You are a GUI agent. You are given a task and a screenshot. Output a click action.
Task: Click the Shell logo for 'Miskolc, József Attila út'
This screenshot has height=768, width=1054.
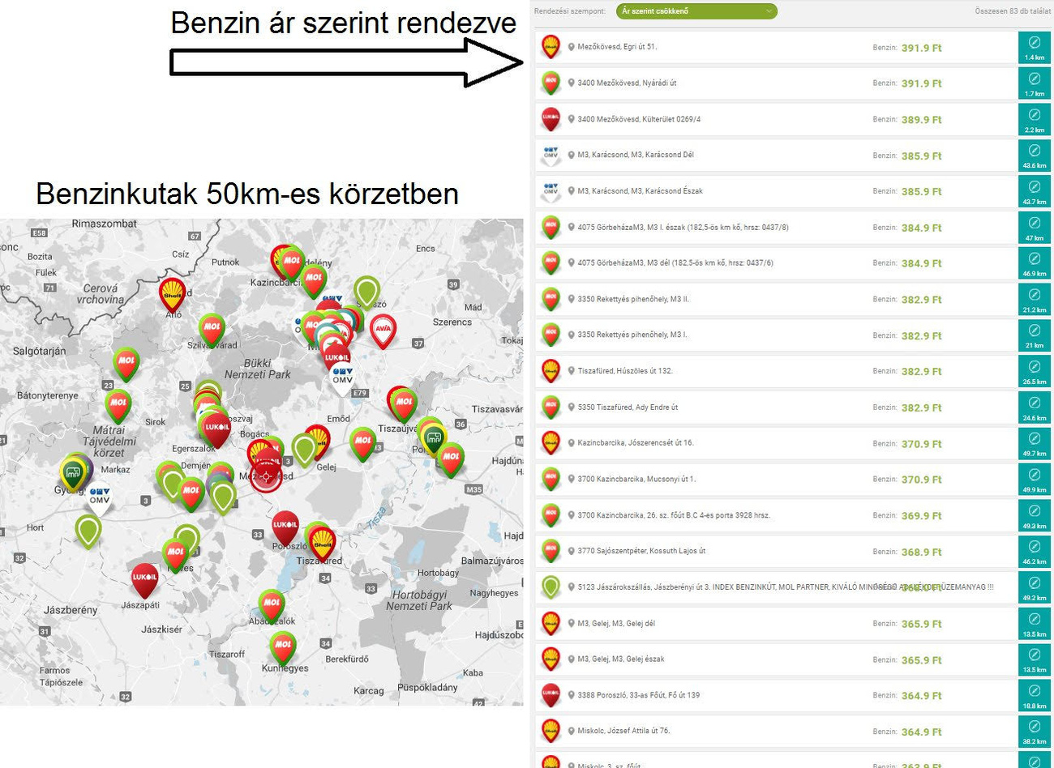551,731
